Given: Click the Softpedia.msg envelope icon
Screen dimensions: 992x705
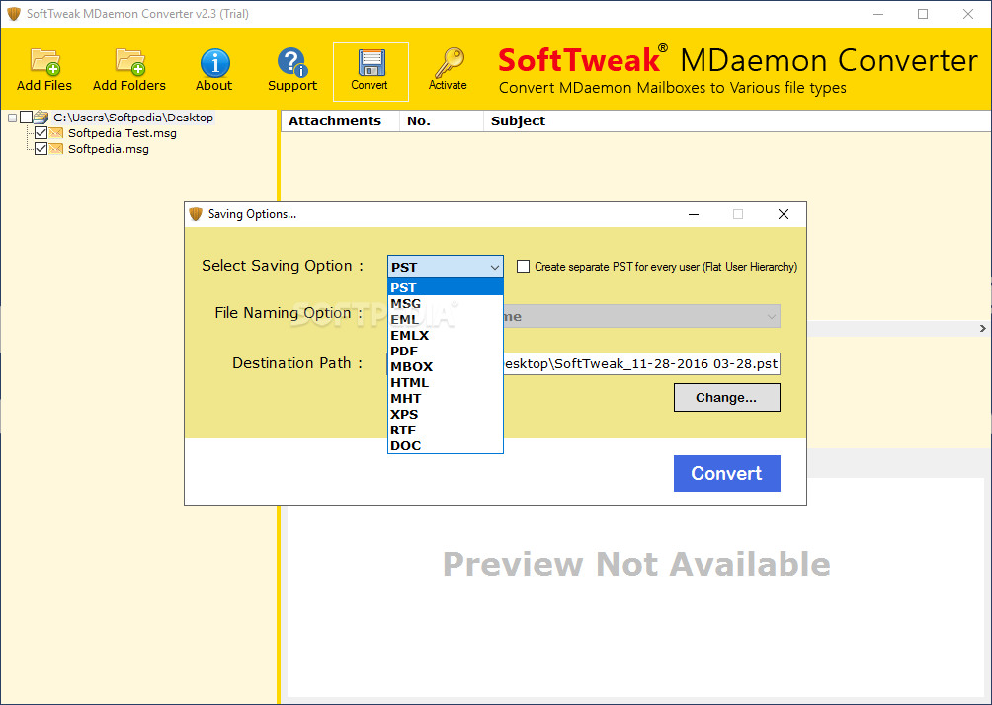Looking at the screenshot, I should click(x=56, y=148).
